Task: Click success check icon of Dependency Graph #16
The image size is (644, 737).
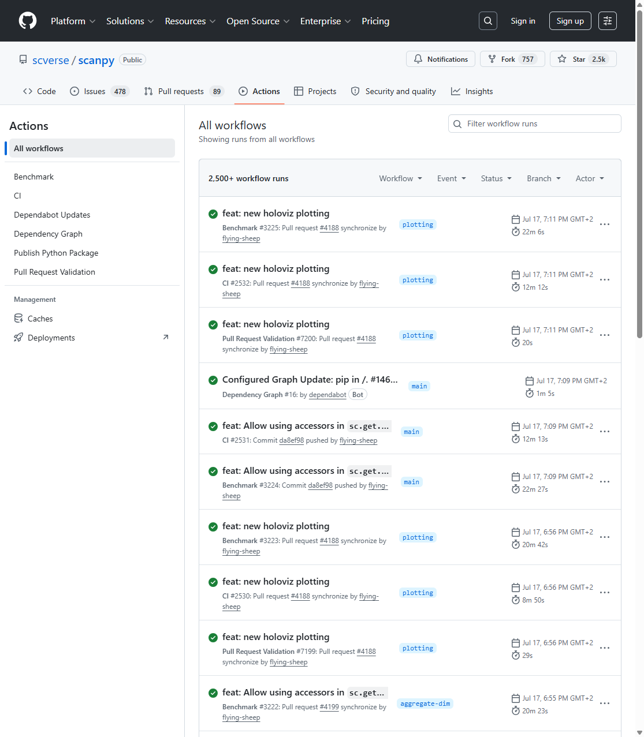Action: pyautogui.click(x=213, y=380)
